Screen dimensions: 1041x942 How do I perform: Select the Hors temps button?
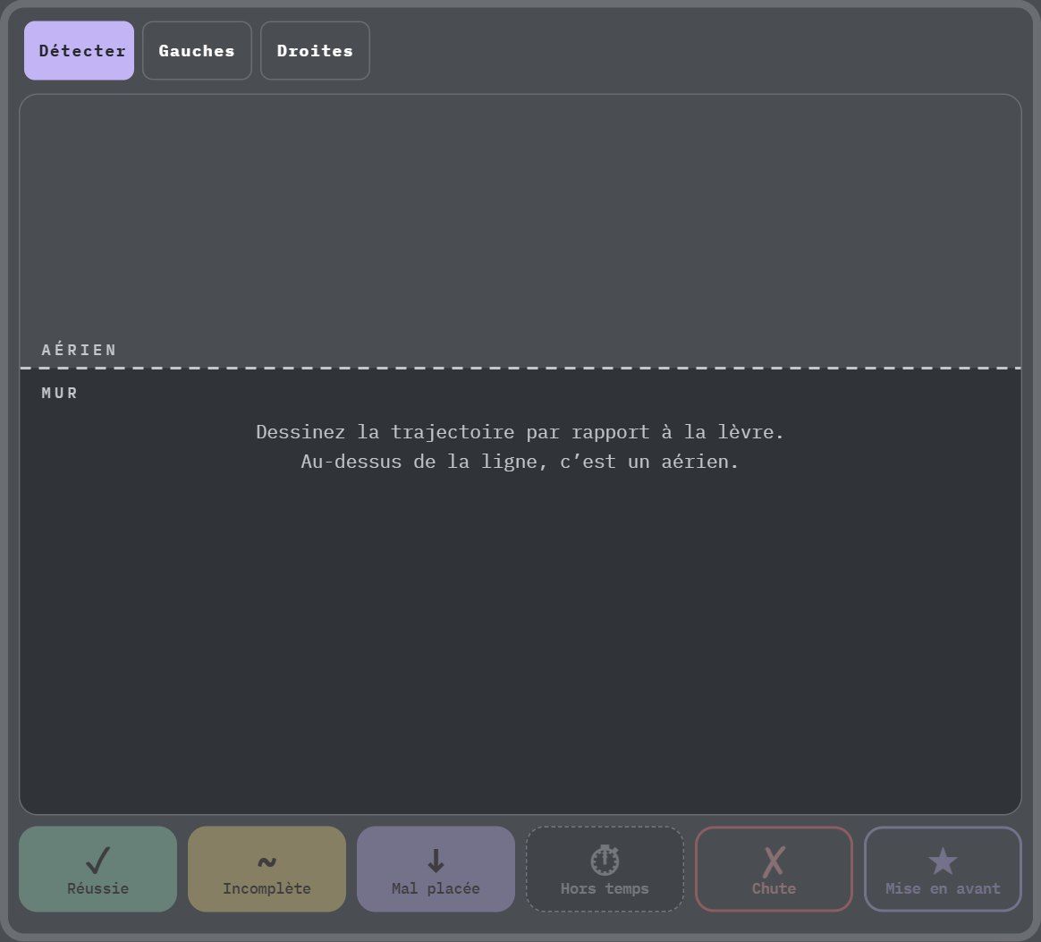point(605,869)
